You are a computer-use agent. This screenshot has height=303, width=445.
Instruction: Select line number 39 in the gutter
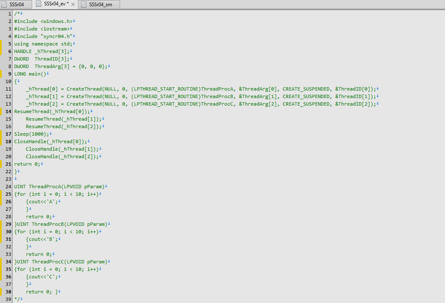pos(8,299)
